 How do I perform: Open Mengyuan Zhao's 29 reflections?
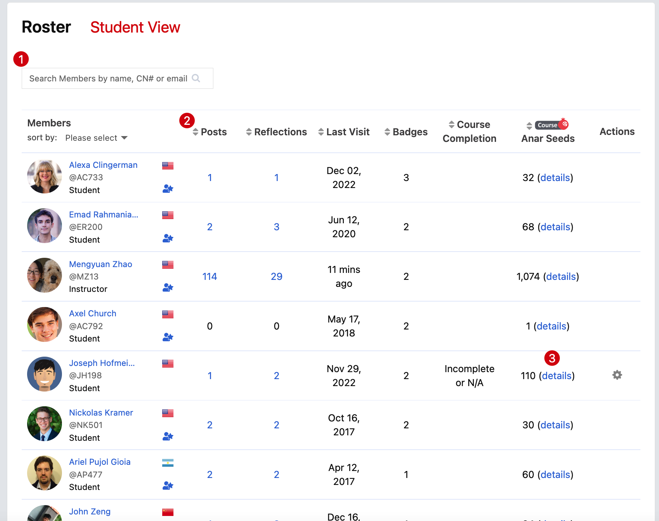tap(276, 276)
